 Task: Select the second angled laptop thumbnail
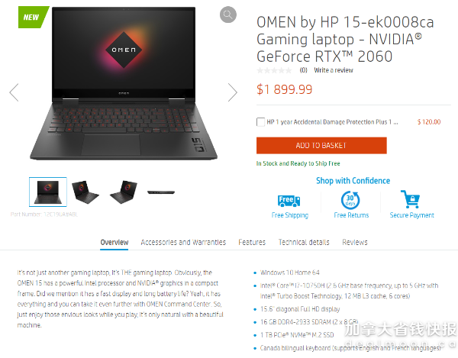click(x=85, y=192)
